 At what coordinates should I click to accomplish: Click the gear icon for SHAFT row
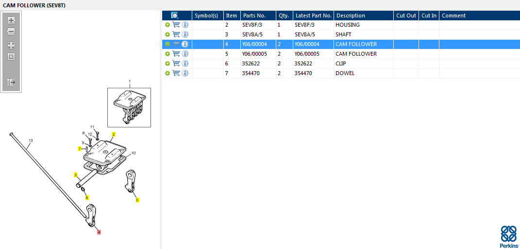pos(168,34)
